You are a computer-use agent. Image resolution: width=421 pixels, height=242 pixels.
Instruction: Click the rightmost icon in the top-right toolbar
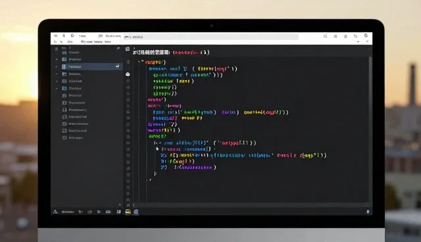(366, 36)
